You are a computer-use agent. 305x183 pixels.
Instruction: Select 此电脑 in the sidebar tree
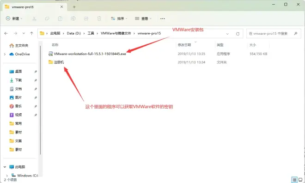click(17, 167)
